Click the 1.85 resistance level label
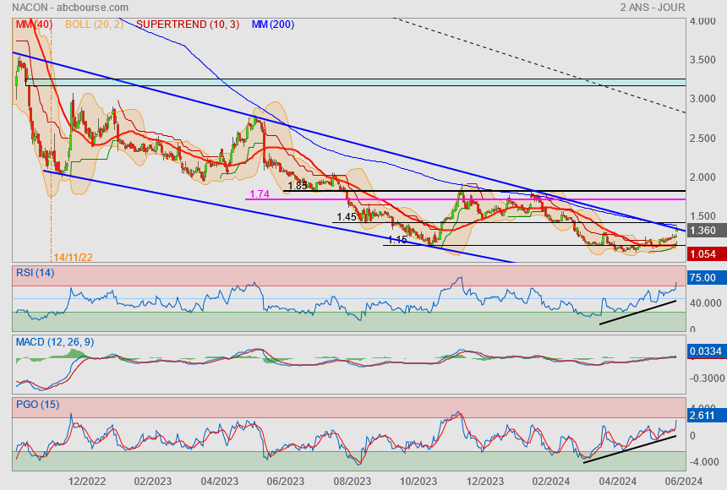Viewport: 727px width, 490px height. (x=298, y=186)
